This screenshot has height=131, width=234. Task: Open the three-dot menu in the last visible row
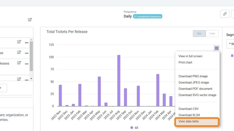[27, 80]
